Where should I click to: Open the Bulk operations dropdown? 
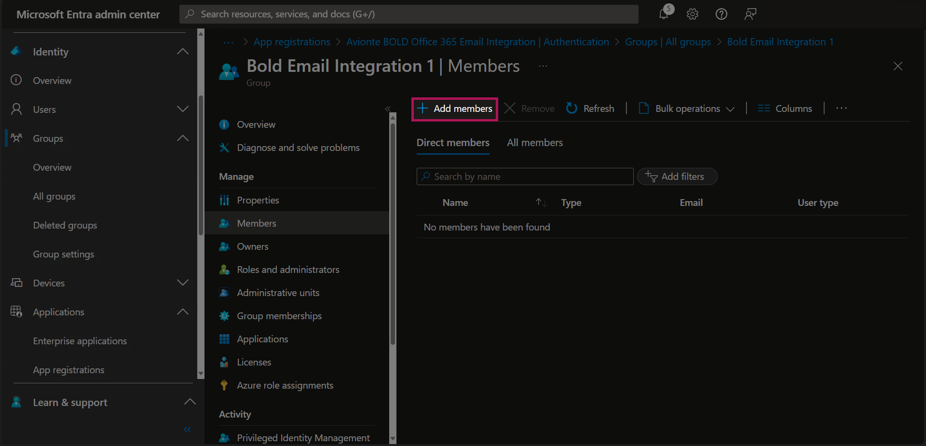tap(687, 108)
